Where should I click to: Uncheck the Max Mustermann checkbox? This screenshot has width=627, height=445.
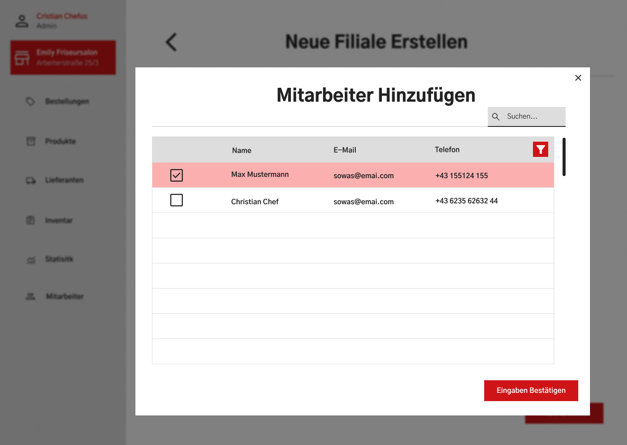click(176, 175)
